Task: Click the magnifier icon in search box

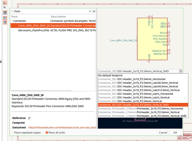Action: tap(12, 11)
